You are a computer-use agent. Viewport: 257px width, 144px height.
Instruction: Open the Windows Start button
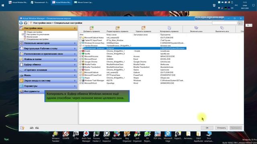click(3, 5)
